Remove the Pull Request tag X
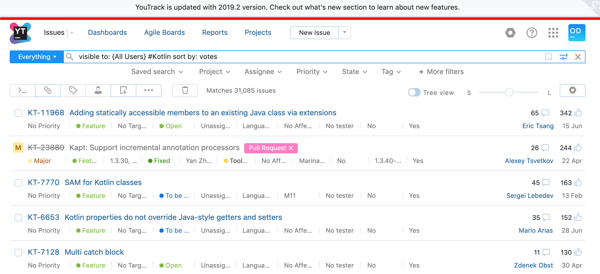Viewport: 600px width, 274px height. (291, 148)
